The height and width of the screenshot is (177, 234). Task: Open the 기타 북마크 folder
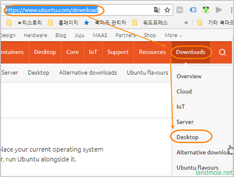click(x=215, y=23)
